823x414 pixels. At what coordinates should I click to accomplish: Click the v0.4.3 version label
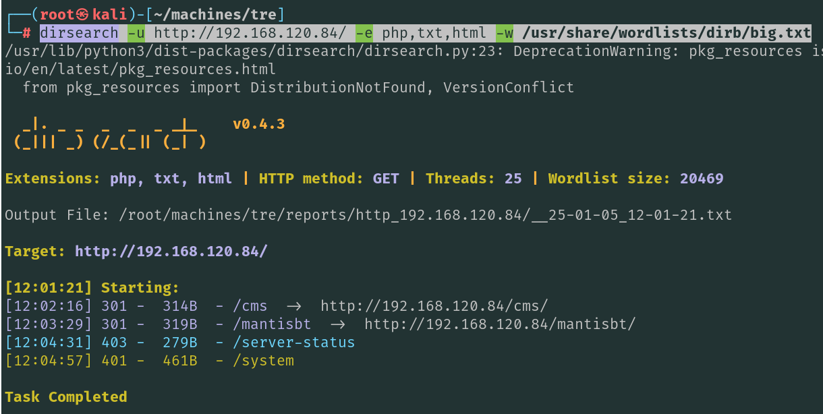(x=258, y=124)
